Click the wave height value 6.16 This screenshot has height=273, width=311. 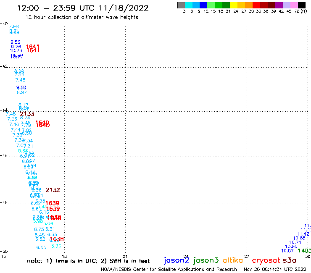coord(44,213)
